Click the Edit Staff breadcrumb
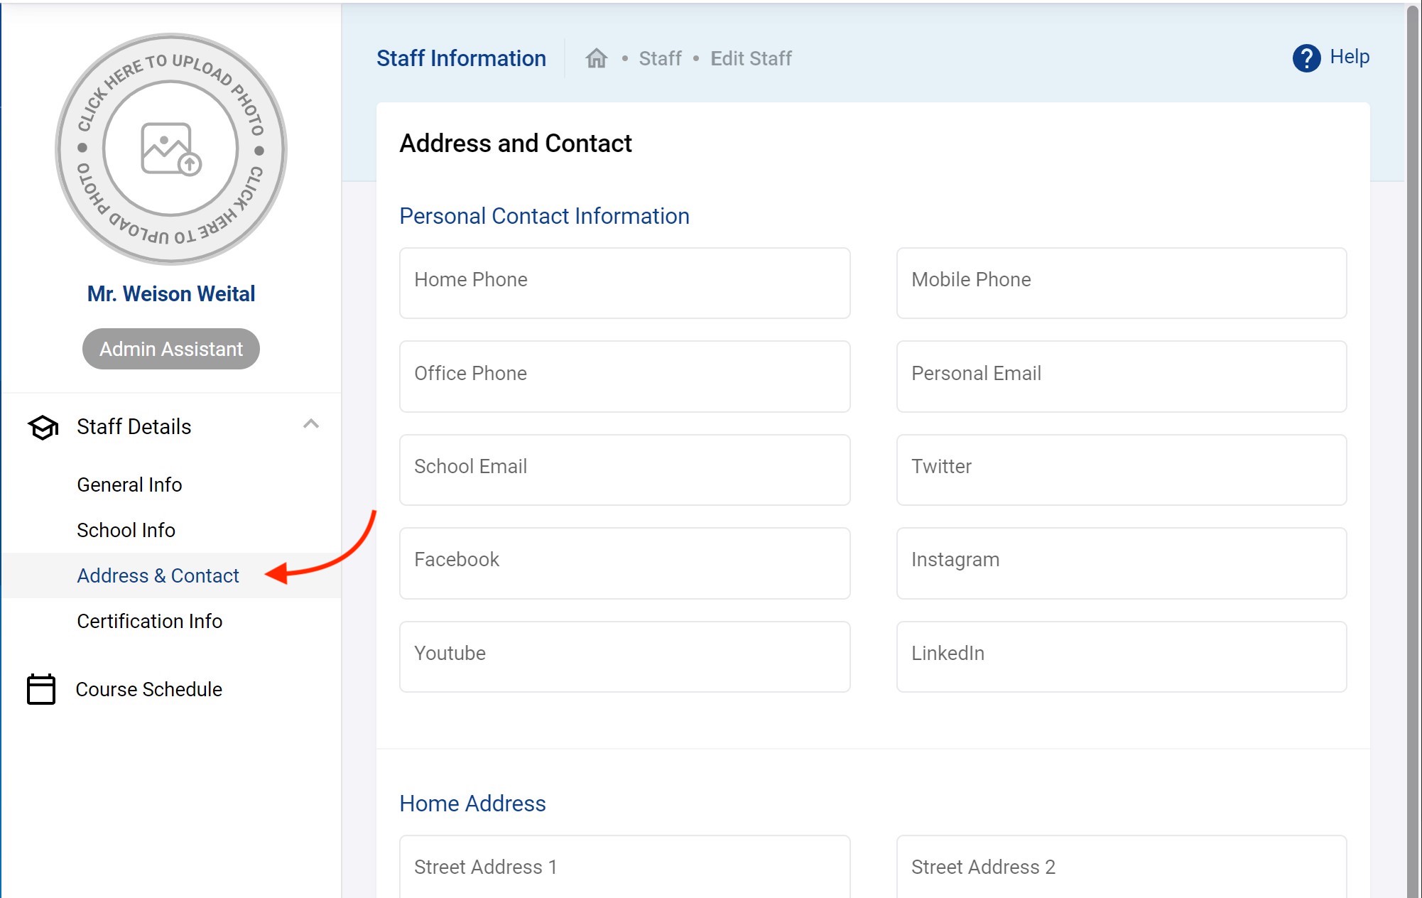The width and height of the screenshot is (1422, 898). [x=751, y=58]
